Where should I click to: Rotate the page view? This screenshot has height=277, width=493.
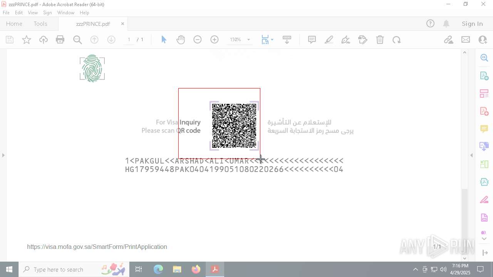coord(397,40)
